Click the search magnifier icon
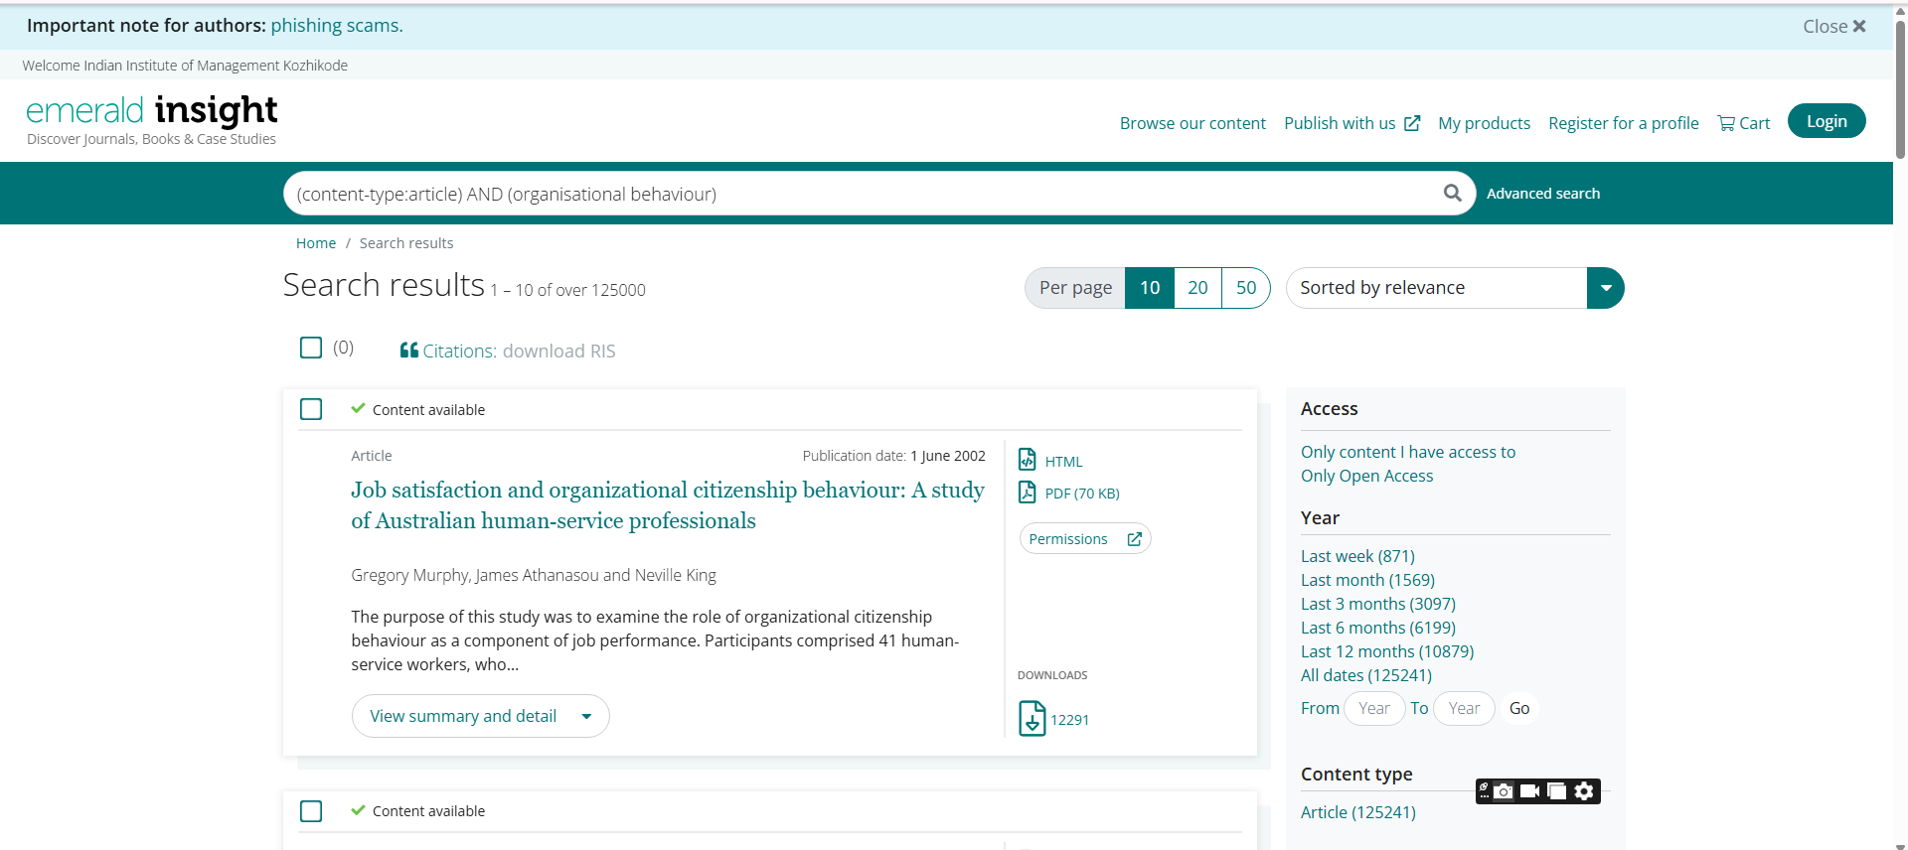The image size is (1908, 850). pos(1452,193)
